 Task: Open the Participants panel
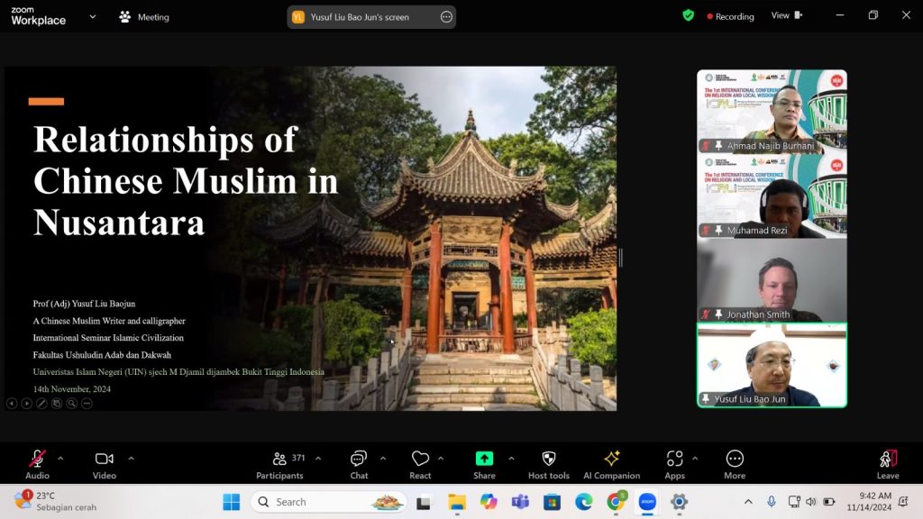[x=279, y=464]
